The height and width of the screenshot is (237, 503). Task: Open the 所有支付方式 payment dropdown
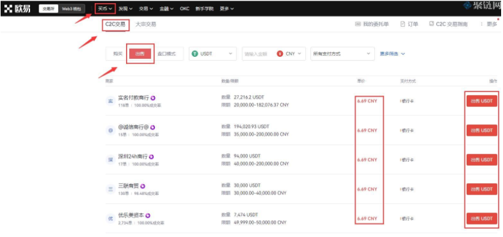[342, 54]
